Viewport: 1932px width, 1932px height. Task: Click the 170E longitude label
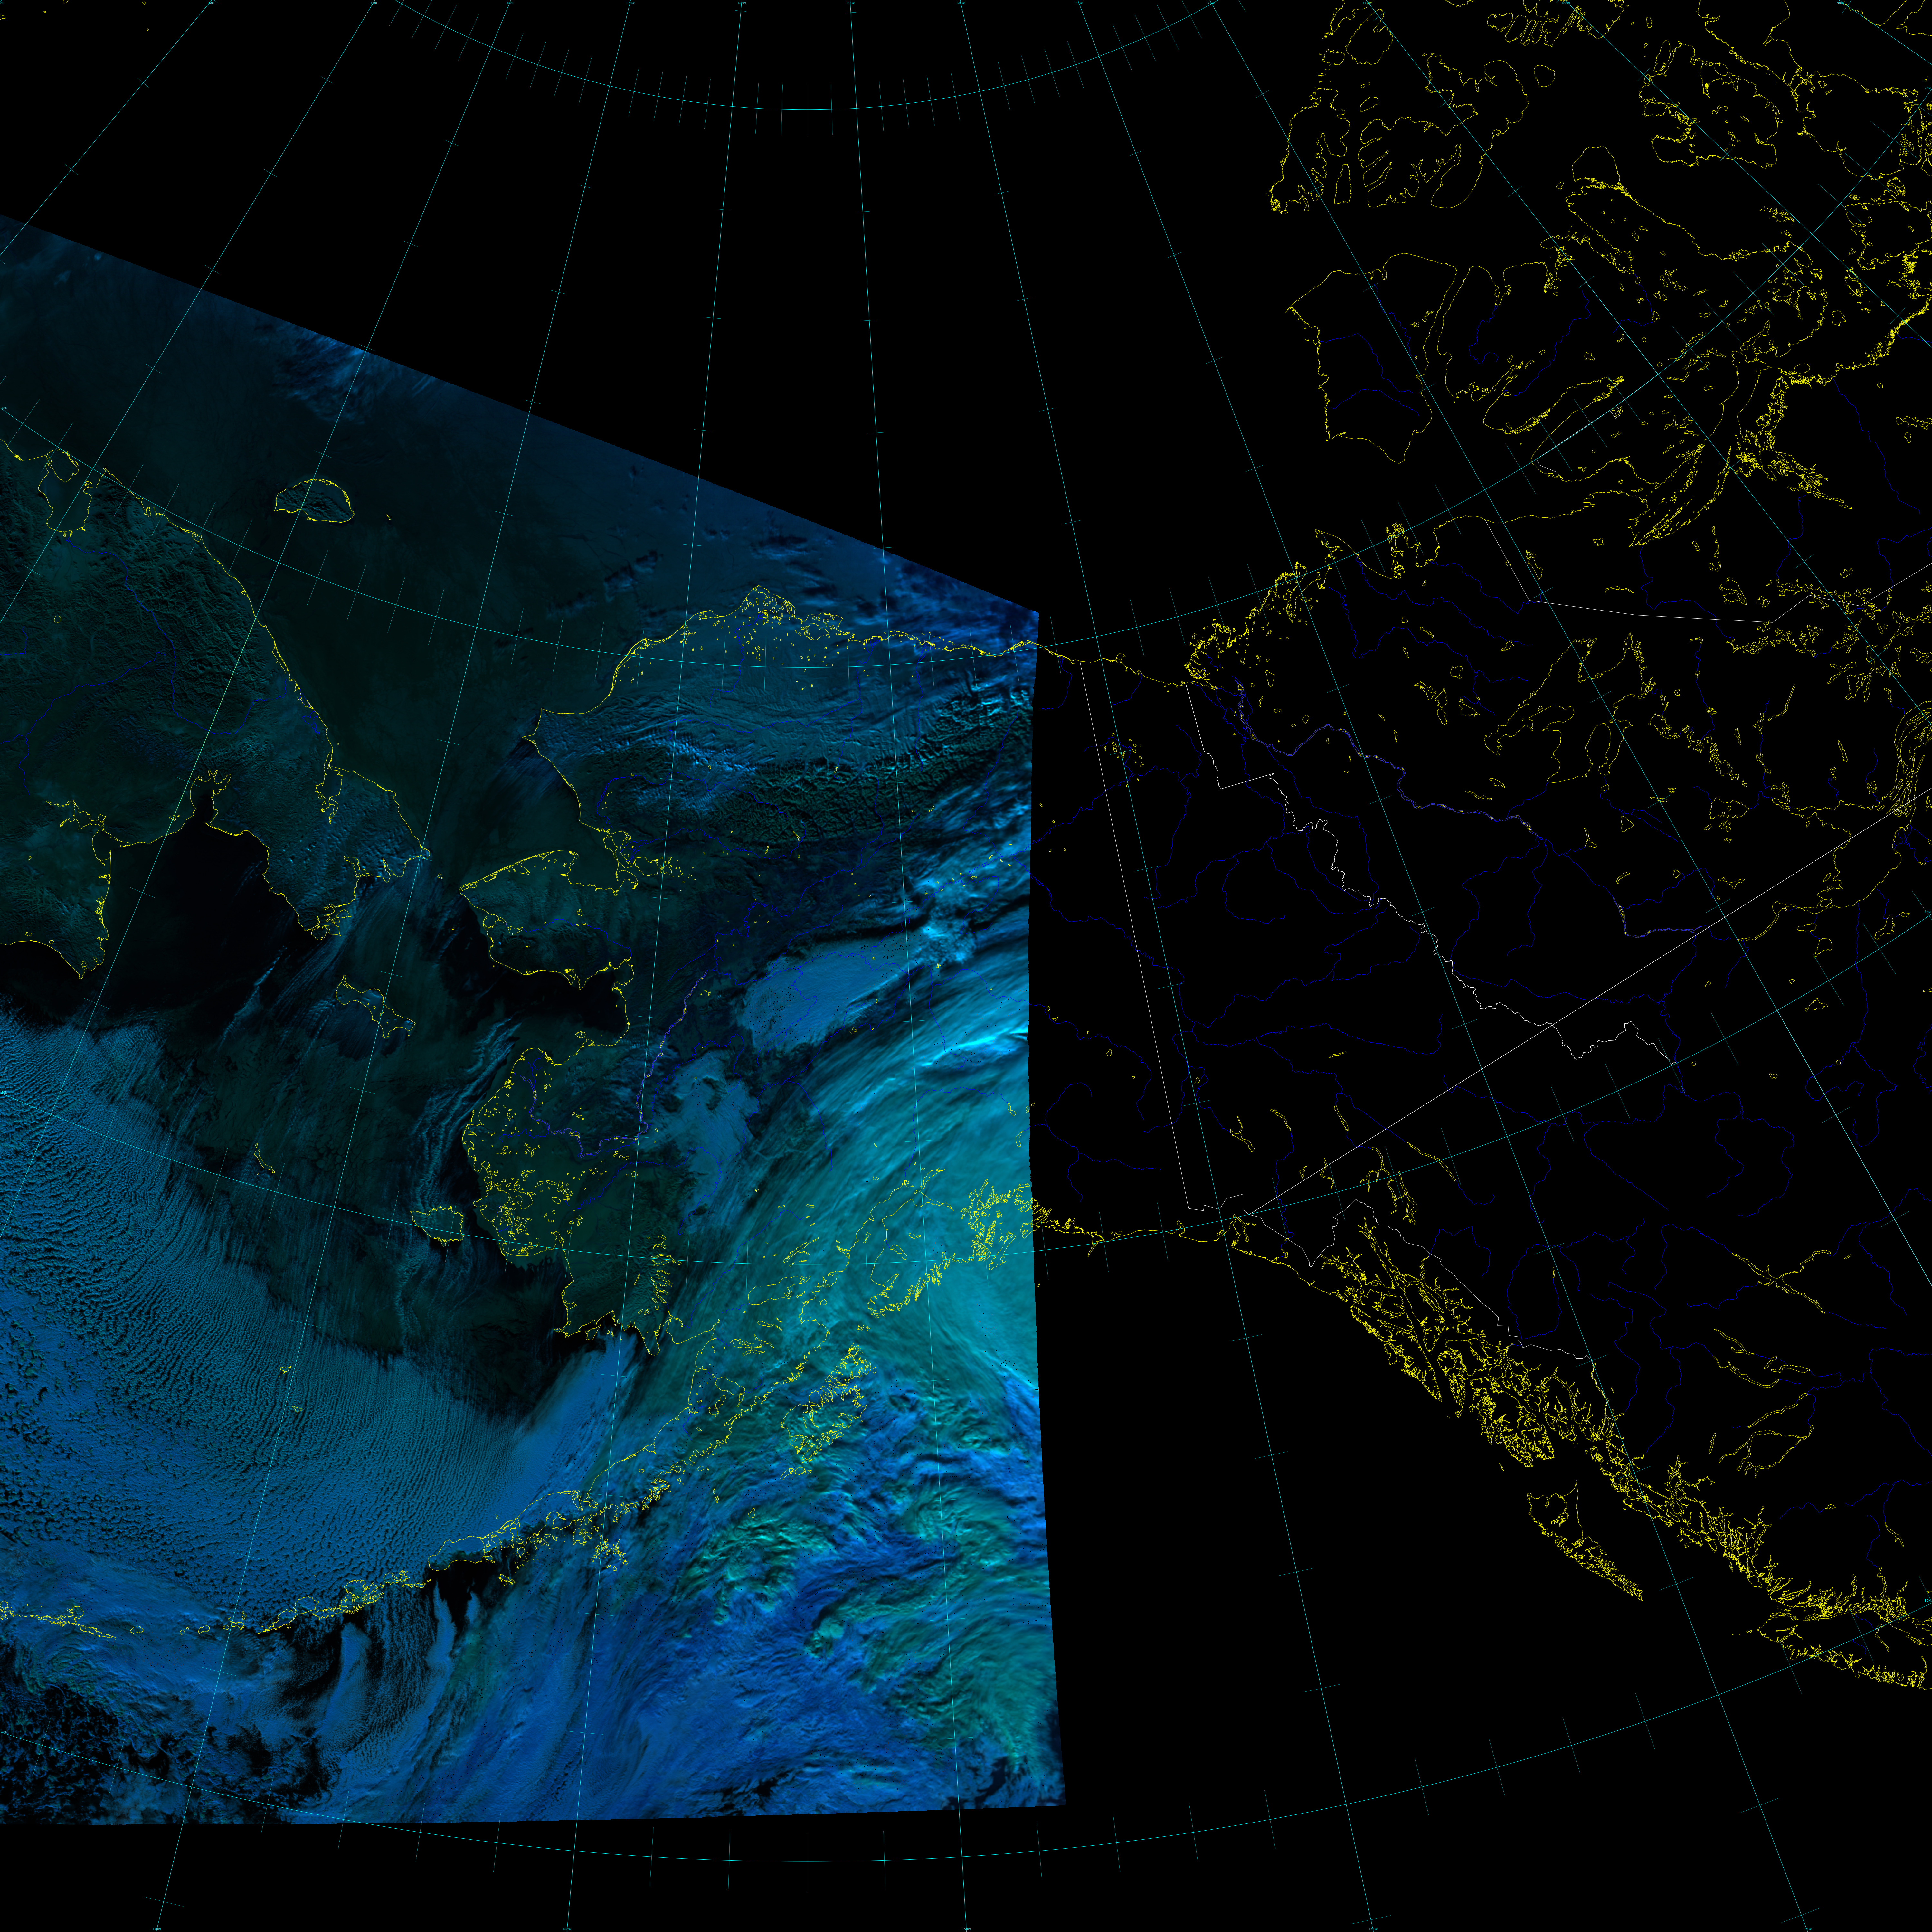[374, 3]
